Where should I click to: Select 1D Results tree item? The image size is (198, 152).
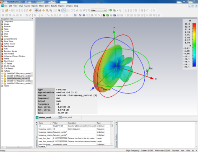(8, 64)
